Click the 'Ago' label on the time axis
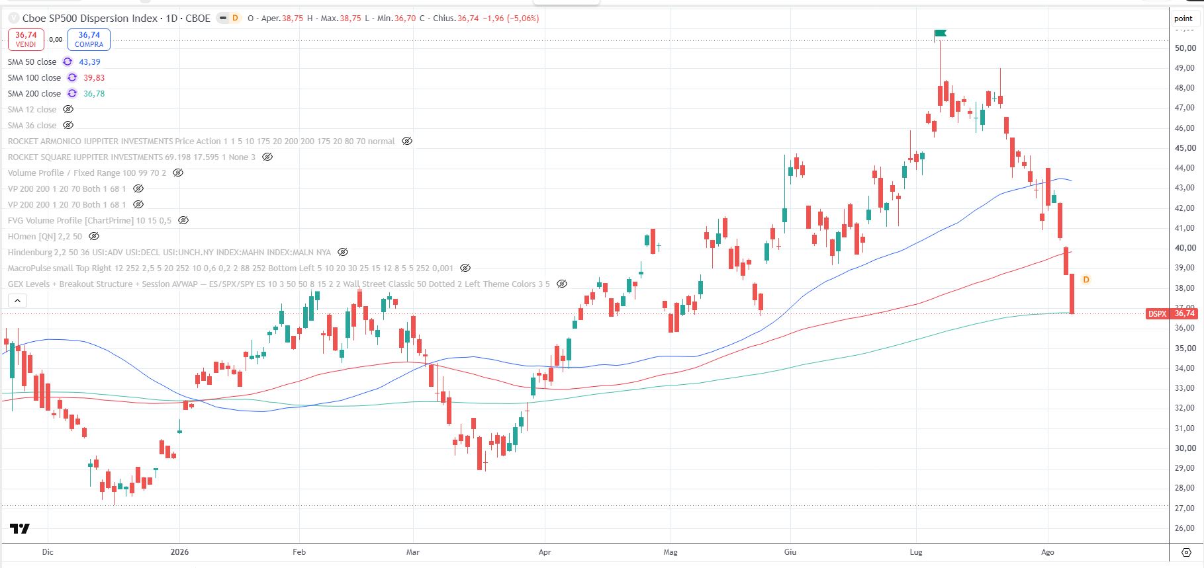 (1048, 551)
